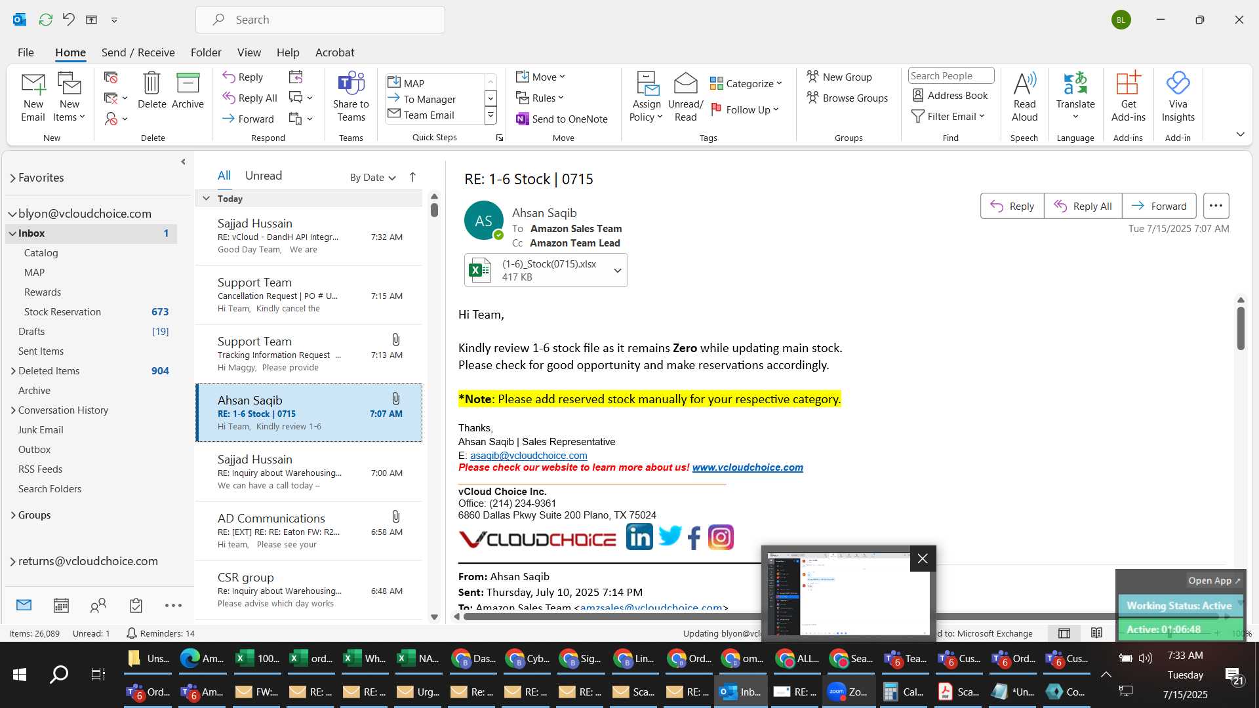Click Share to Teams icon
Screen dimensions: 1259x708
351,83
